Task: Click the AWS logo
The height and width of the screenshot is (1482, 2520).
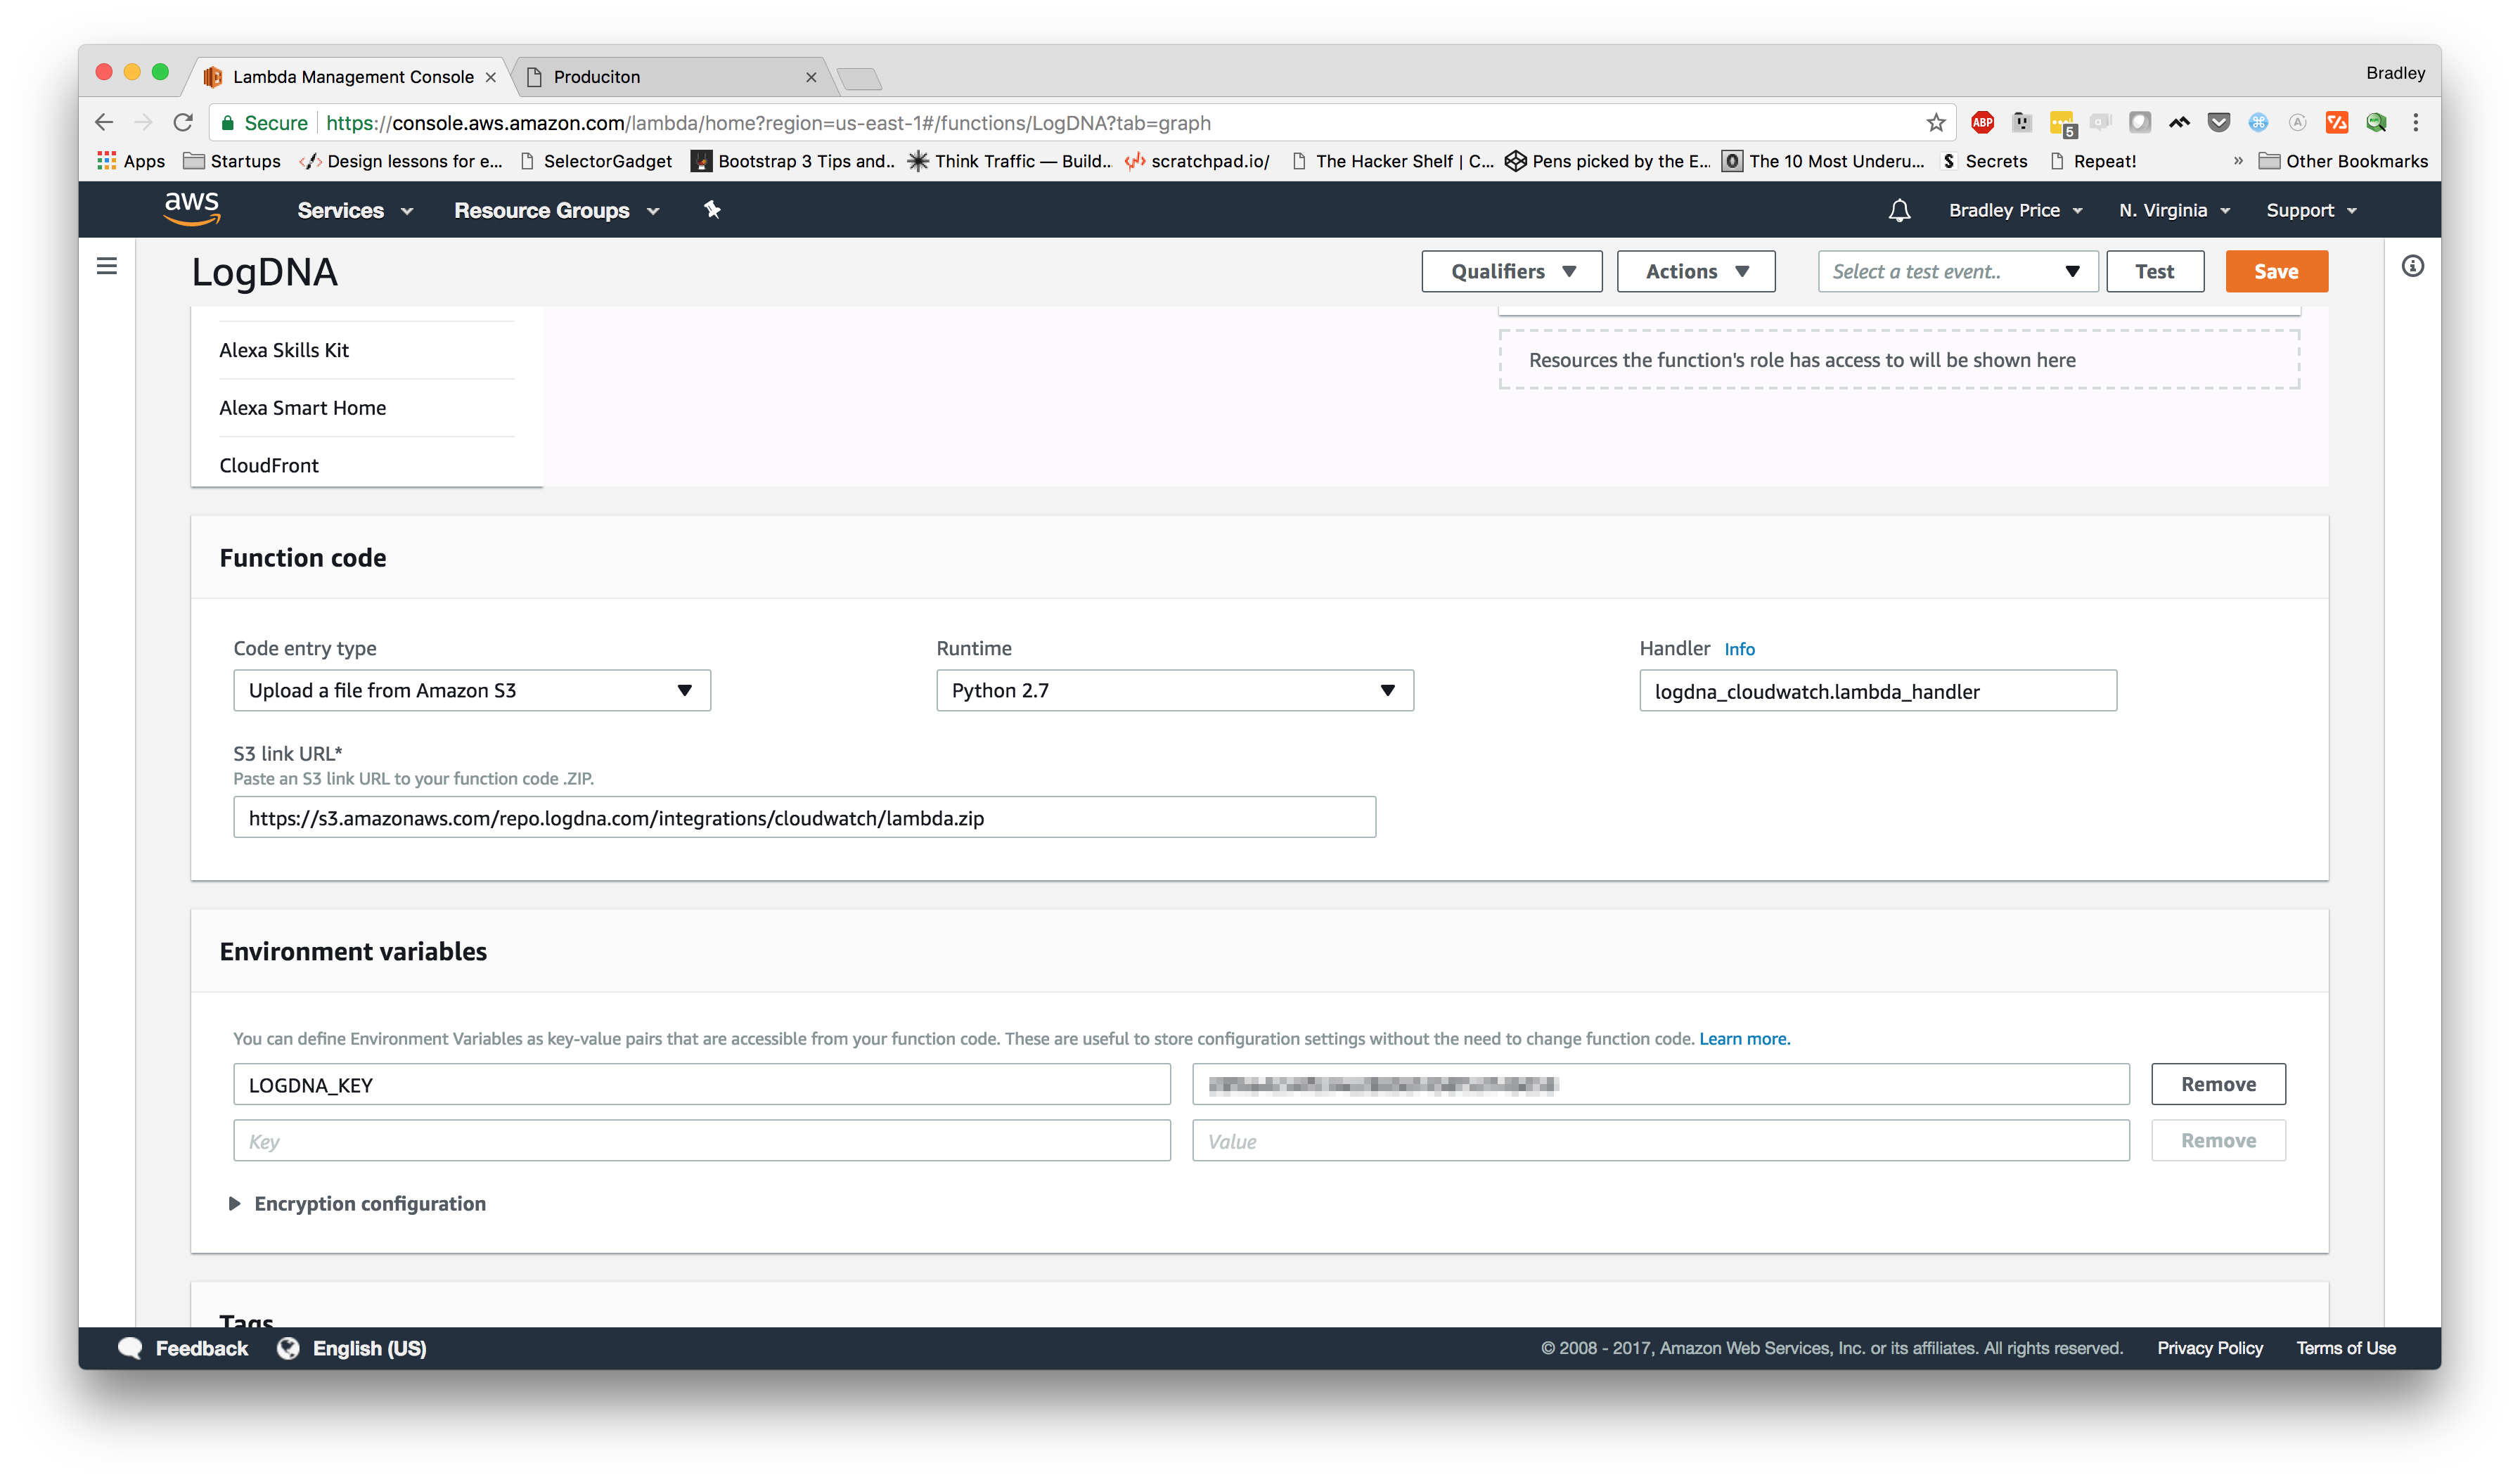Action: pos(192,209)
